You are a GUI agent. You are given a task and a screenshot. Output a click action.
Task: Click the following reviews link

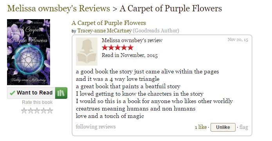[x=96, y=127]
